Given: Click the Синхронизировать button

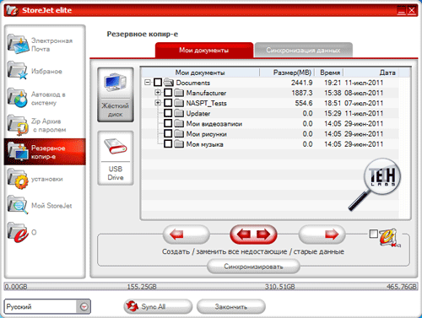Looking at the screenshot, I should (x=253, y=267).
